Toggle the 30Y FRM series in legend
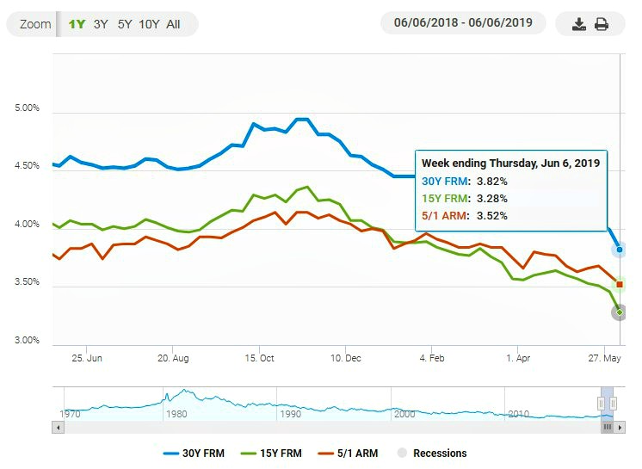 point(194,454)
